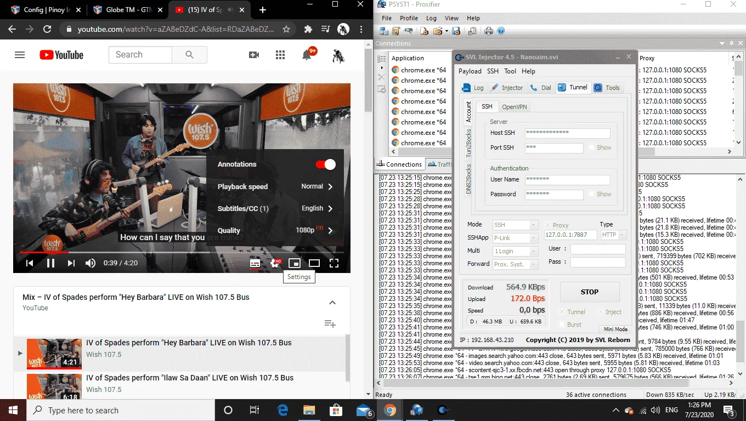Skip to next video in player
Viewport: 746px width, 421px height.
(x=71, y=263)
